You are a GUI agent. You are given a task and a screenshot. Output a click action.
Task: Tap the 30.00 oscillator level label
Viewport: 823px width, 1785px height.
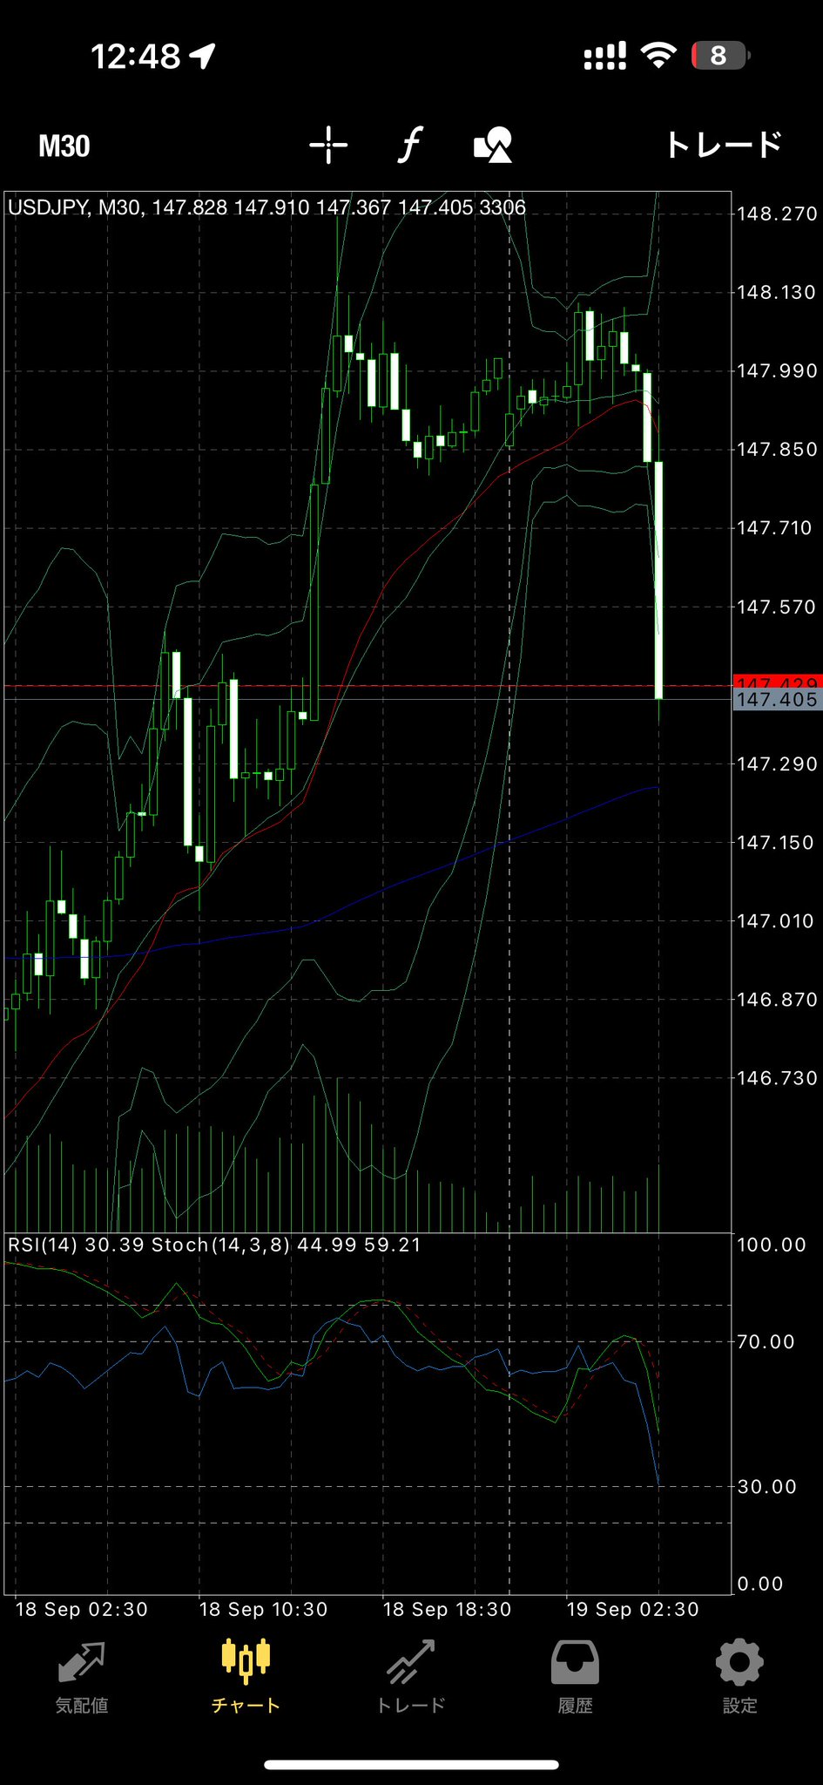tap(766, 1486)
